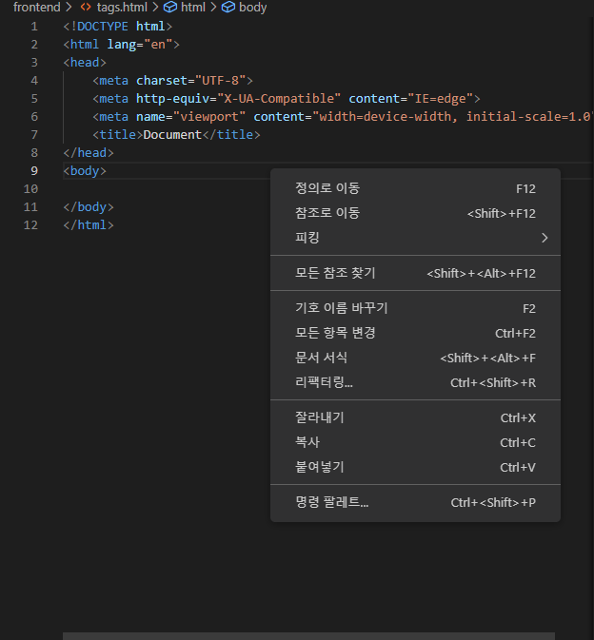Click the Document title text on line 7
Screen dimensions: 594x640
tap(172, 135)
